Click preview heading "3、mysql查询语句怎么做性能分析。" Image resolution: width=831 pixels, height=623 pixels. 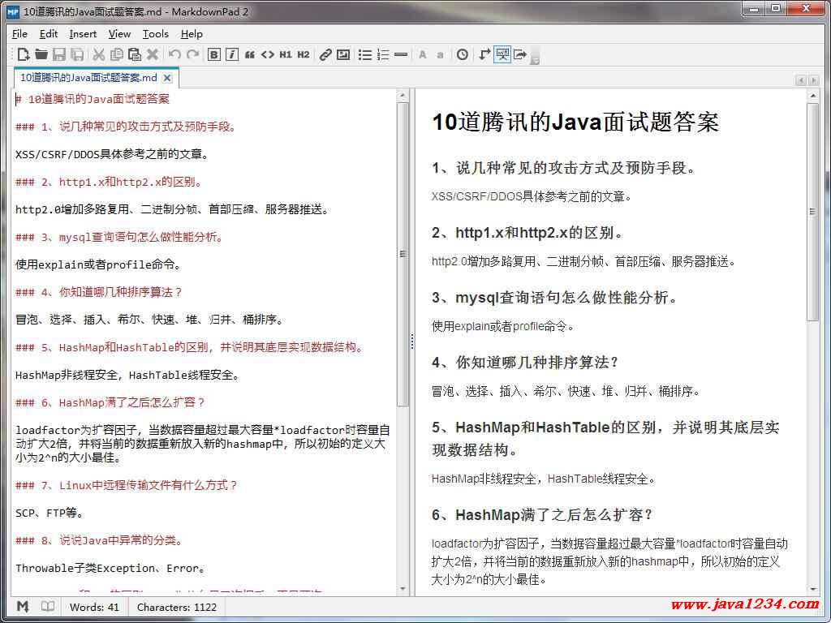point(555,298)
